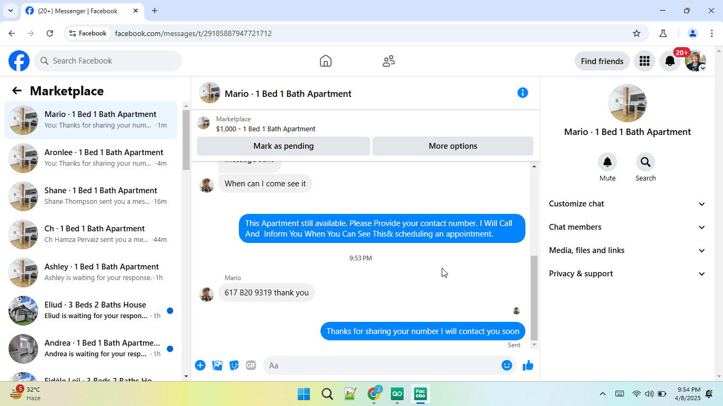Open Mario 1 Bed 1 Bath conversation
Viewport: 723px width, 406px height.
[x=91, y=120]
